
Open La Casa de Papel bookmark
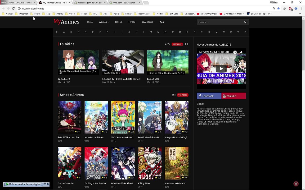pyautogui.click(x=259, y=14)
